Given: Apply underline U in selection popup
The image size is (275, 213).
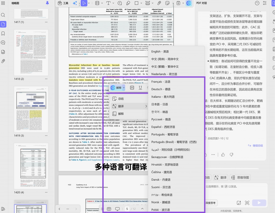Looking at the screenshot, I should (x=140, y=88).
